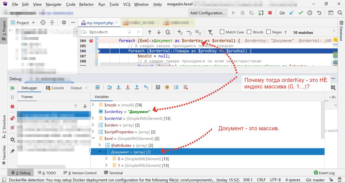345x183 pixels.
Task: Open the Project view dropdown
Action: (x=33, y=23)
